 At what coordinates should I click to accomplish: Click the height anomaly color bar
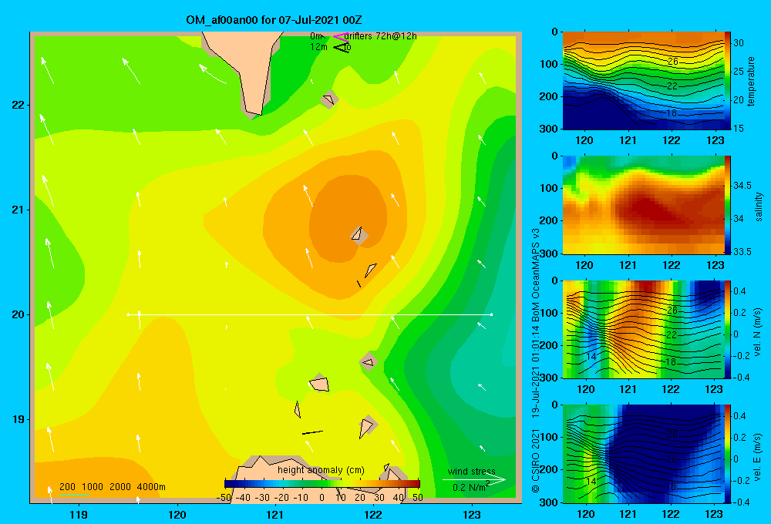[x=322, y=483]
